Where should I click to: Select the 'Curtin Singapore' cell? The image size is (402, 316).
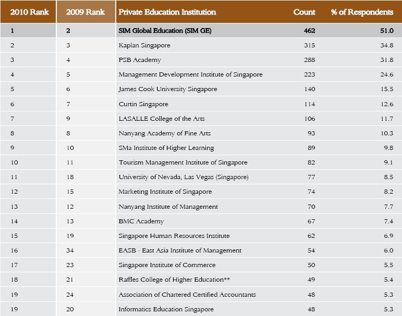click(x=143, y=104)
